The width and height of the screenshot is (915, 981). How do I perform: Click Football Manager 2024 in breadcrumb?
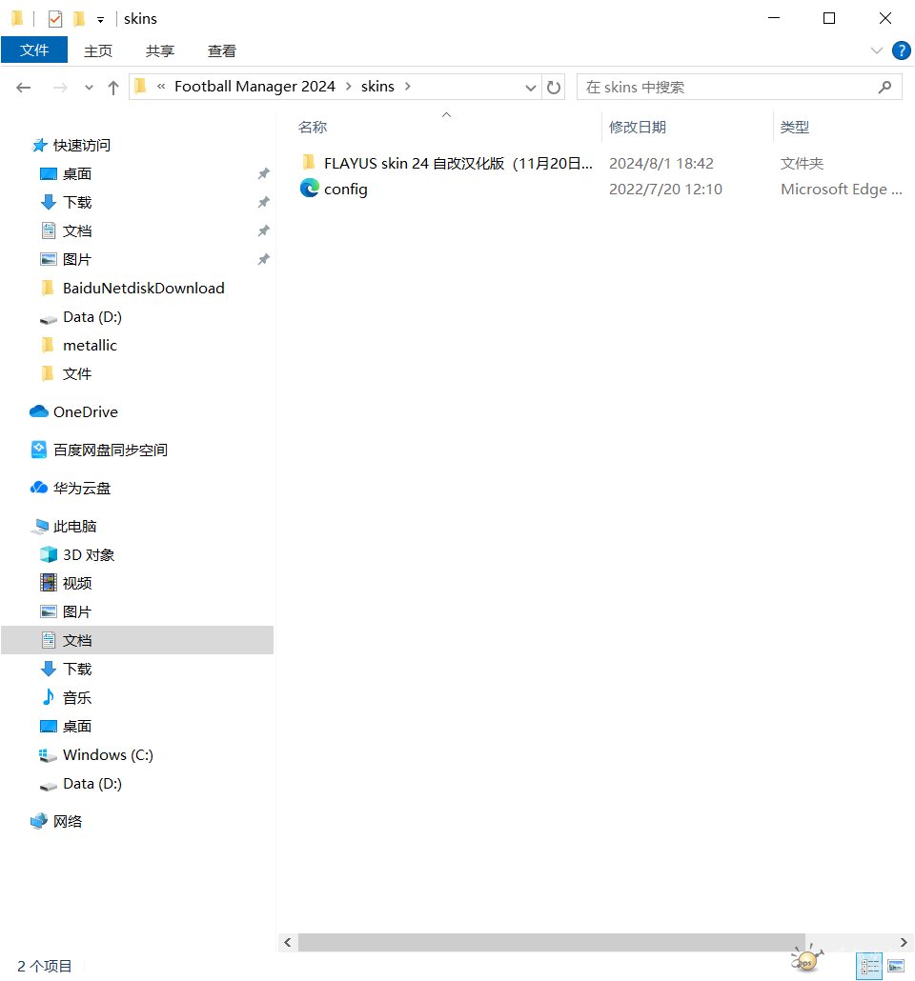pyautogui.click(x=254, y=87)
